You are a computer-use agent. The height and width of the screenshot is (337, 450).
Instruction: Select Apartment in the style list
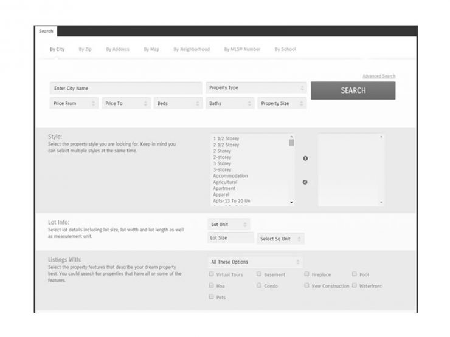pyautogui.click(x=224, y=188)
